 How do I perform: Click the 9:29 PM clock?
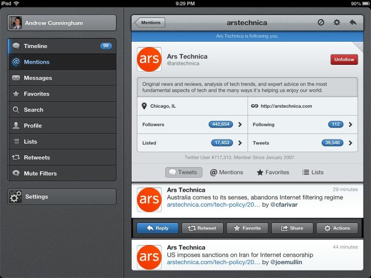click(185, 3)
